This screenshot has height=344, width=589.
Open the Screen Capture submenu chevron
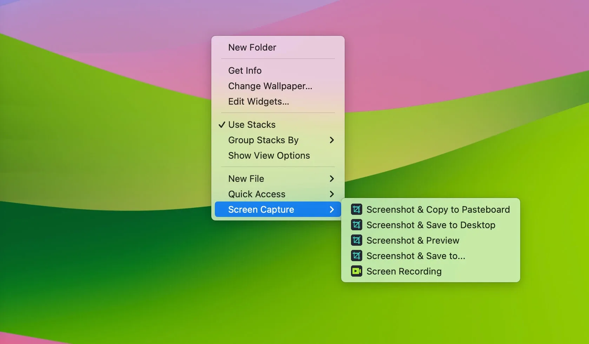[x=331, y=209]
